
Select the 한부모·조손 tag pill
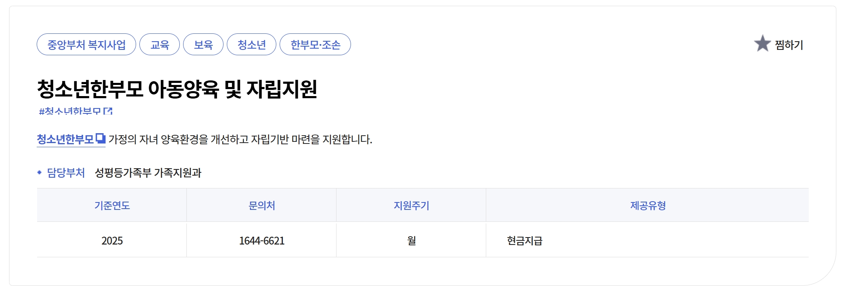315,45
